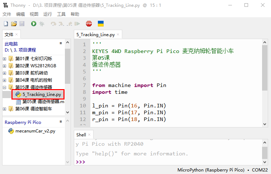This screenshot has width=271, height=174.
Task: Open file using folder toolbar icon
Action: tap(14, 24)
